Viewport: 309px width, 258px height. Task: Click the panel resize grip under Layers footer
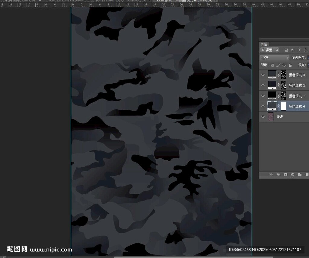[x=291, y=178]
